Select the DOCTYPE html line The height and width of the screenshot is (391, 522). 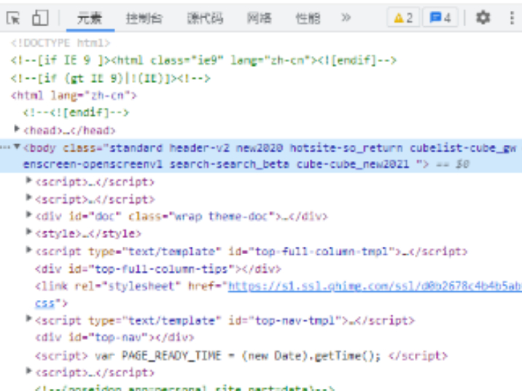pos(61,43)
